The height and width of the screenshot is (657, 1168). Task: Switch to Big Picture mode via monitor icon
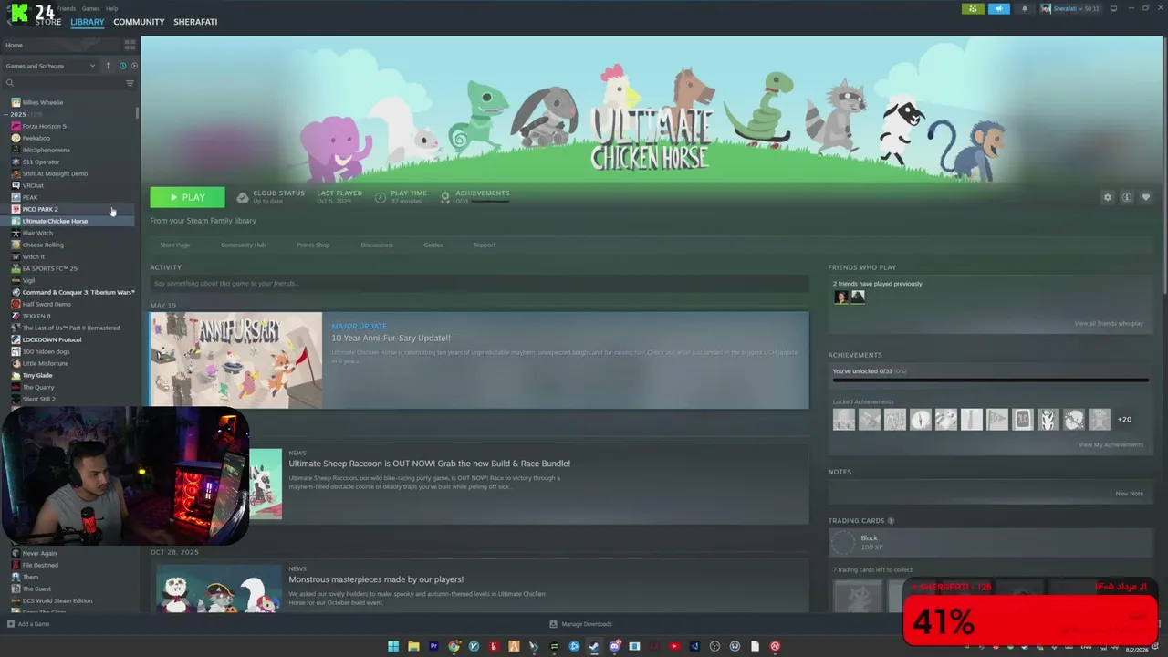click(1113, 9)
